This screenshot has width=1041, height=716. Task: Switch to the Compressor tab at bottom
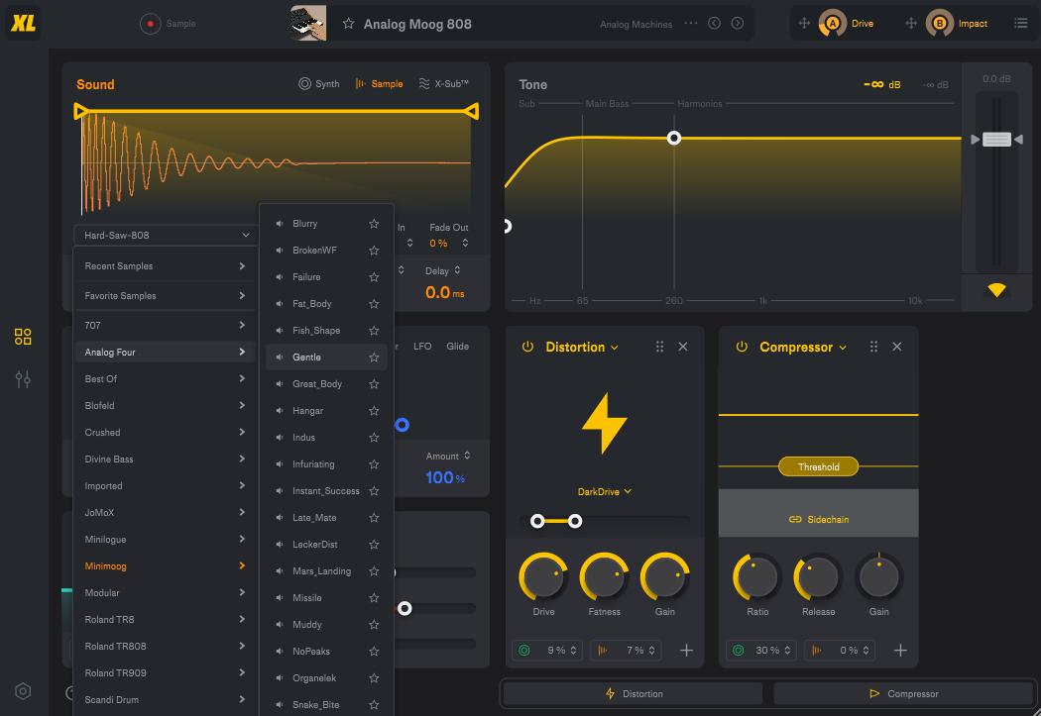point(903,693)
